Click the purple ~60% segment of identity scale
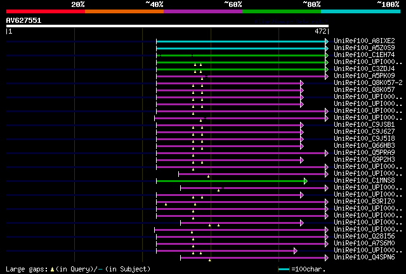The width and height of the screenshot is (406, 274). [x=203, y=11]
